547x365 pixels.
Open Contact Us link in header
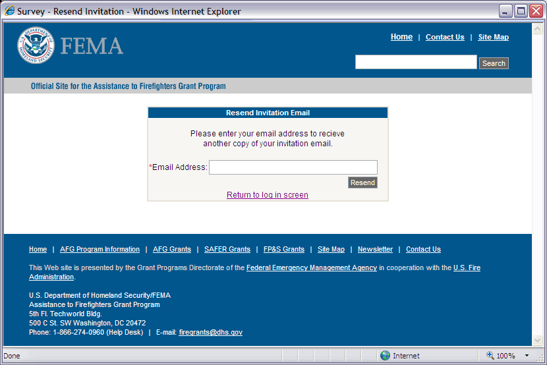[445, 37]
